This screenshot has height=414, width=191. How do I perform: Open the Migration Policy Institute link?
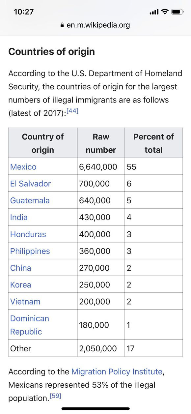117,372
